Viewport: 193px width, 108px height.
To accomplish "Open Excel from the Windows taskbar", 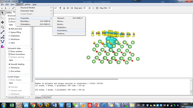I will pyautogui.click(x=12, y=105).
